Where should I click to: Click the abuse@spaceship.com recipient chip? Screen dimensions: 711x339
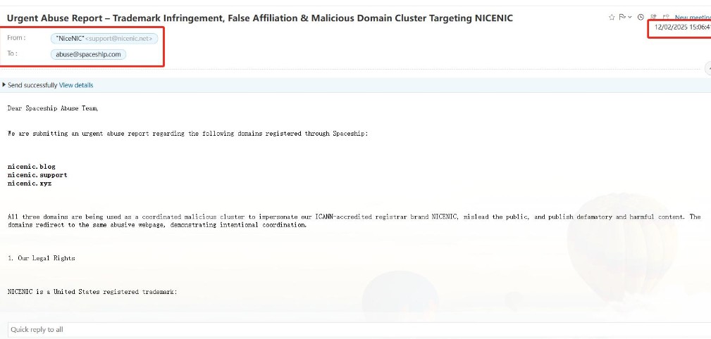click(x=88, y=54)
